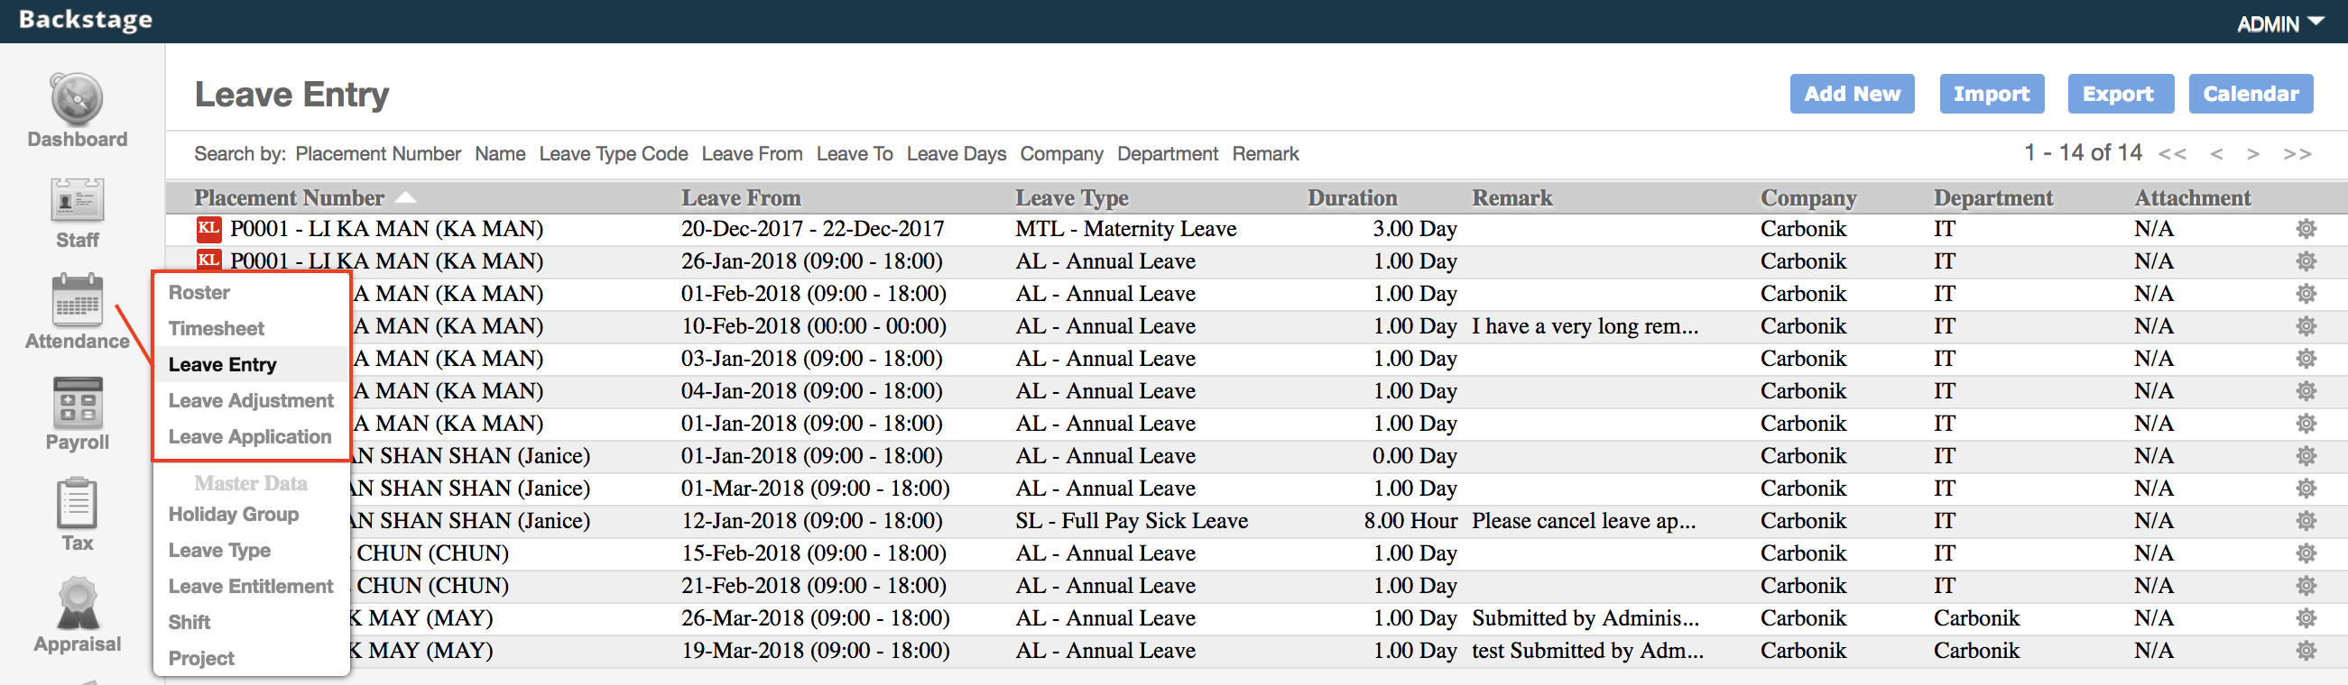Sort by Leave Type column header
The width and height of the screenshot is (2348, 685).
tap(1071, 197)
